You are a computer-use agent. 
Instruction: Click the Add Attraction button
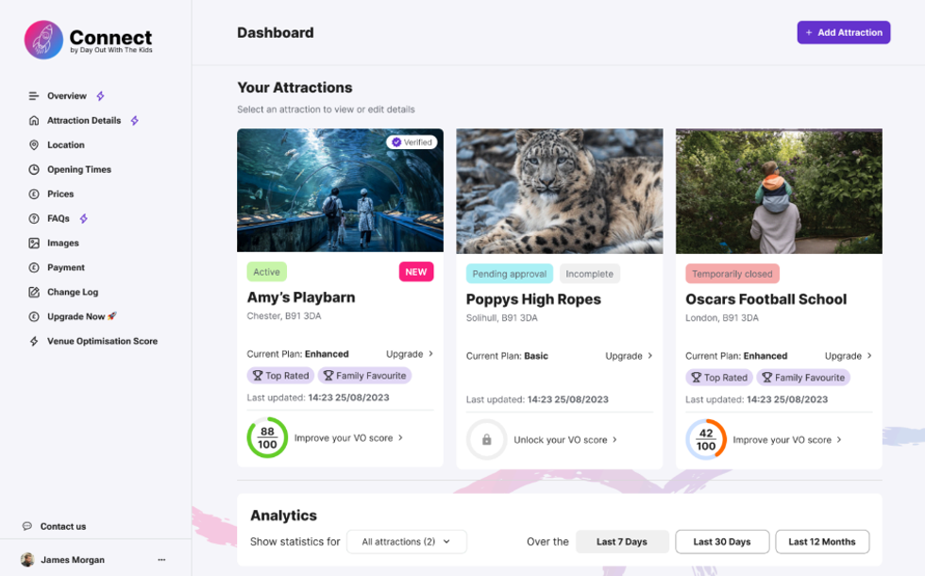click(x=843, y=31)
